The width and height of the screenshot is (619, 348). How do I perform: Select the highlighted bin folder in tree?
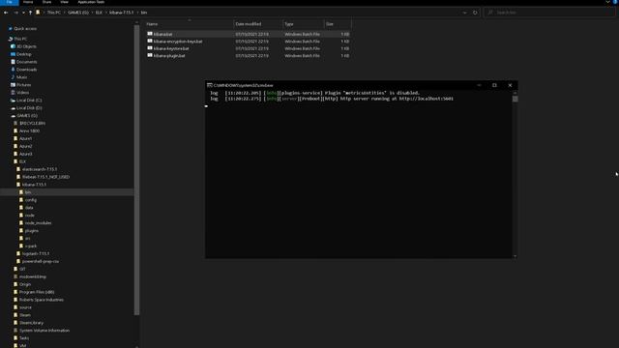[x=28, y=192]
